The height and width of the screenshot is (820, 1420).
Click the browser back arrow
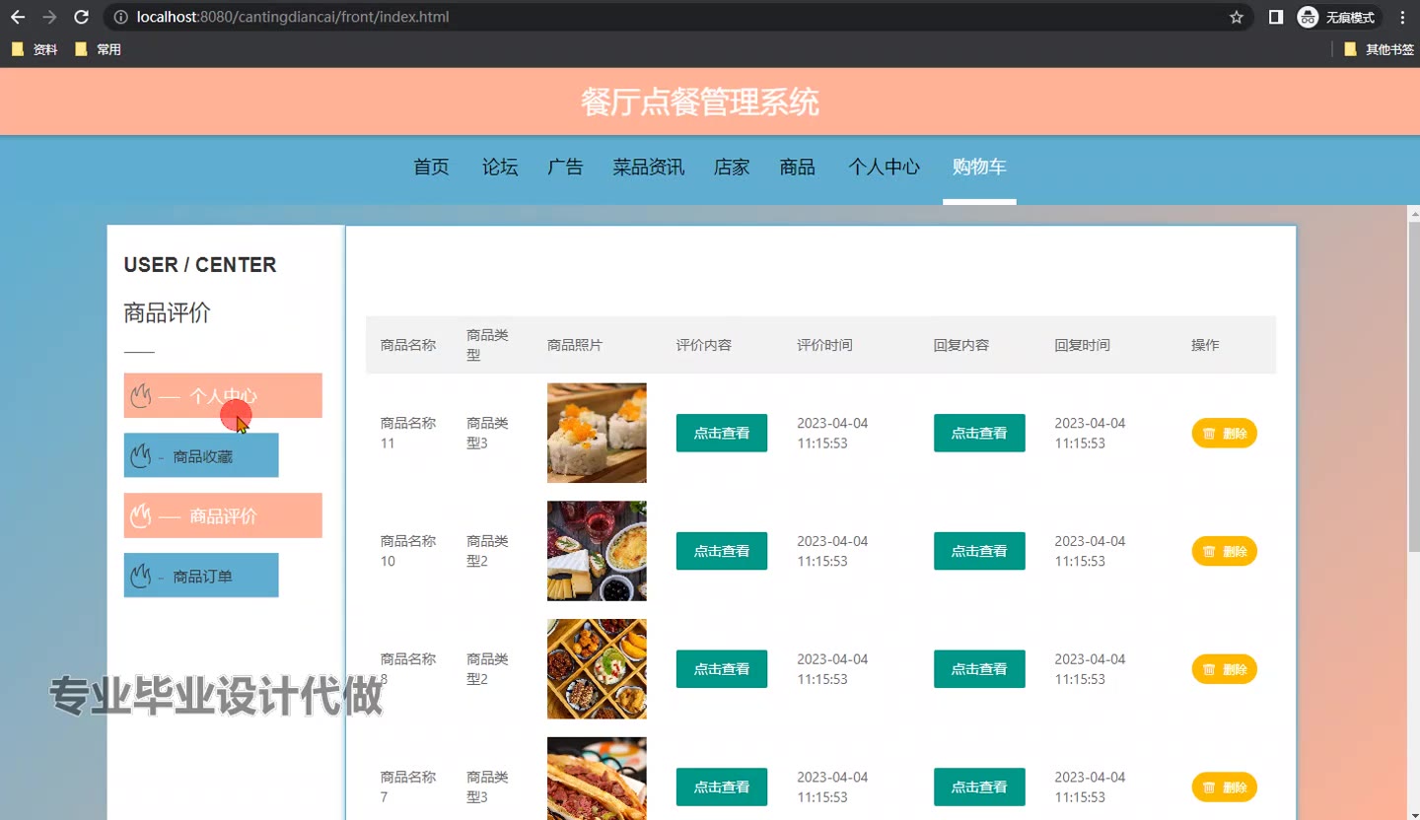[x=18, y=17]
